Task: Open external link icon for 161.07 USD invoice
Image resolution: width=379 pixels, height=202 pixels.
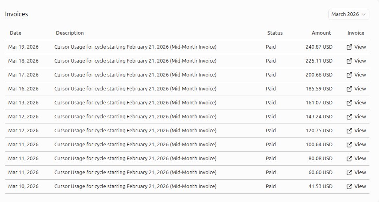Action: [349, 103]
